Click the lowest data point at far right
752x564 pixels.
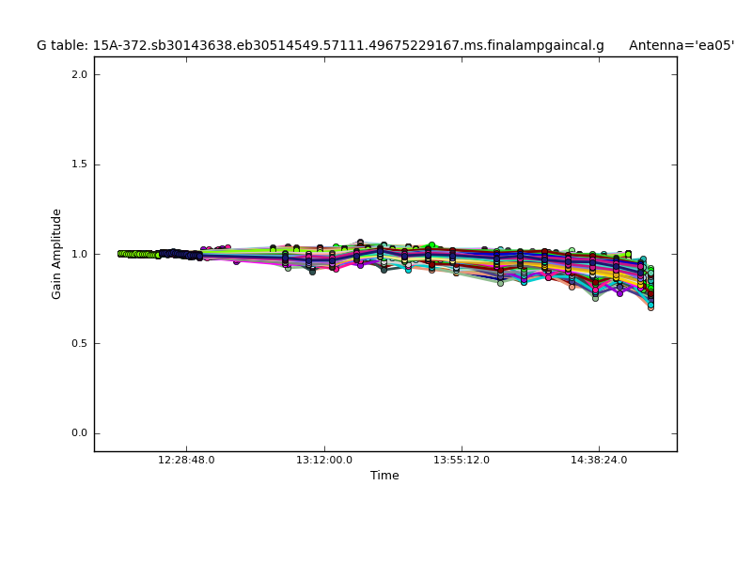[x=650, y=306]
